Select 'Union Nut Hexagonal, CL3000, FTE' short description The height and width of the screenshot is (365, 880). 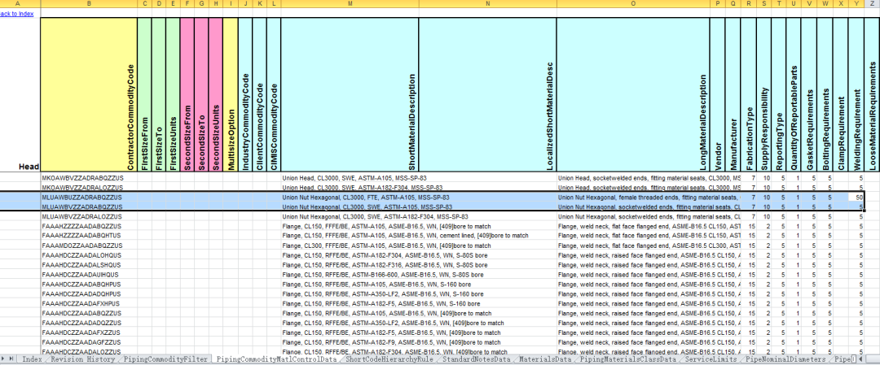tap(349, 197)
